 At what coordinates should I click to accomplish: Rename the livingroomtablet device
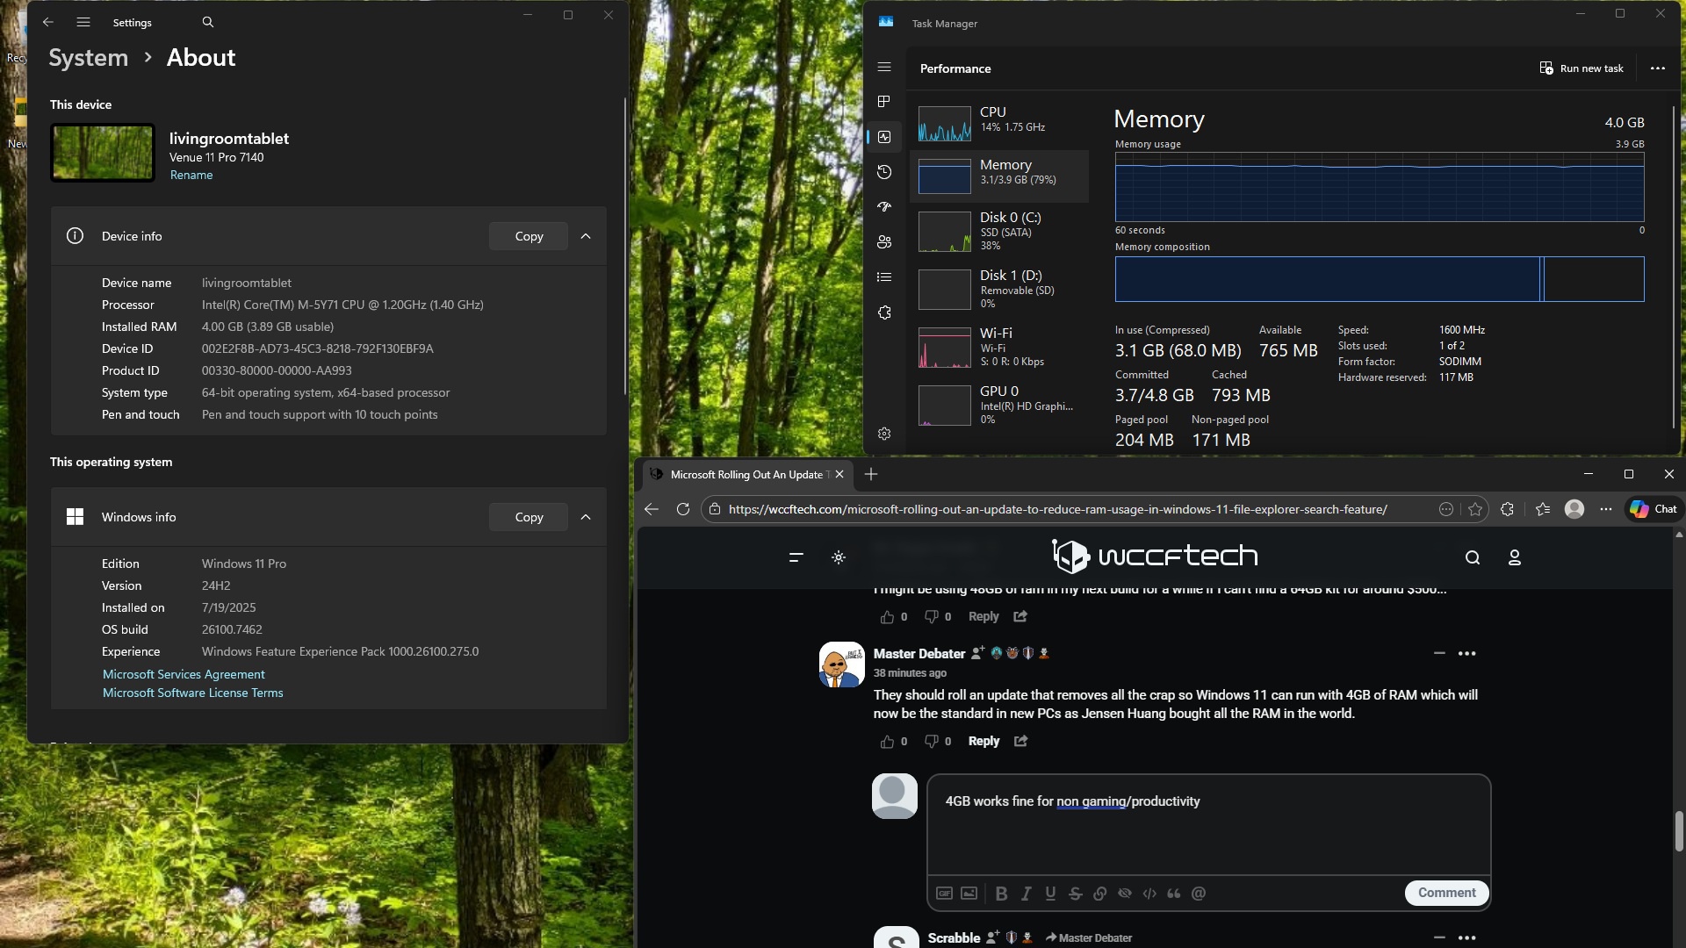coord(191,176)
